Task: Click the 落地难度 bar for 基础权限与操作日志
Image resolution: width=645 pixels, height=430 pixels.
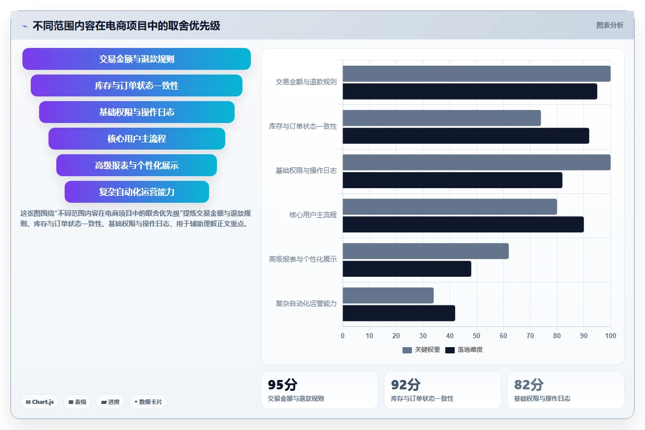Action: pos(453,180)
